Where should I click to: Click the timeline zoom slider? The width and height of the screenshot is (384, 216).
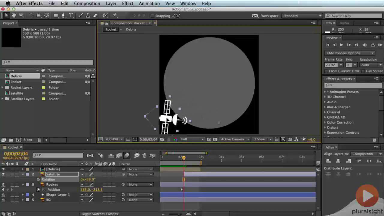[x=176, y=214]
